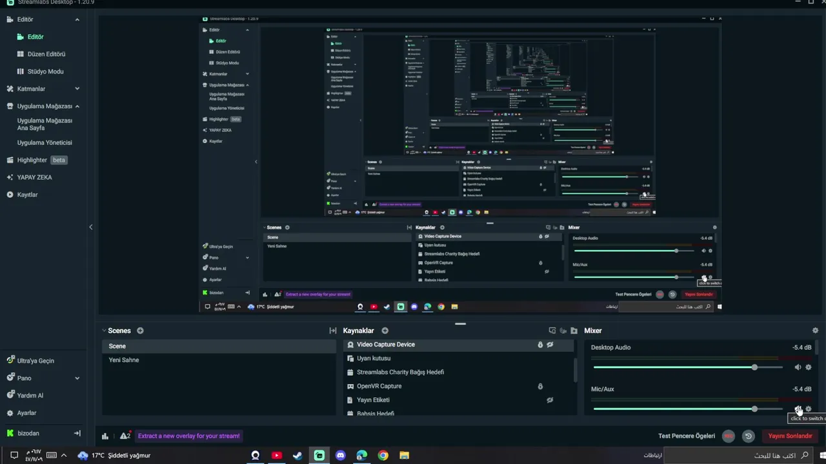Open the Editör item in the sidebar
The image size is (826, 464).
(x=35, y=37)
